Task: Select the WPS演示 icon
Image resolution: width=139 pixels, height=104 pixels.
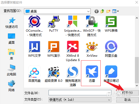Action: [x=54, y=47]
